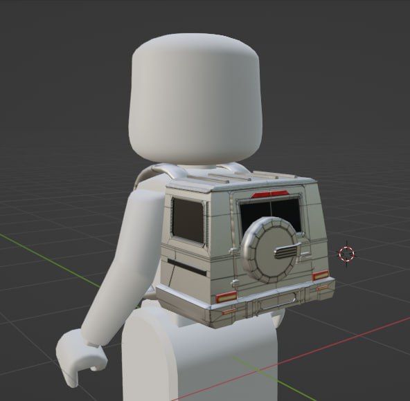Click the character's curled hand
This screenshot has height=401, width=410.
pyautogui.click(x=80, y=356)
